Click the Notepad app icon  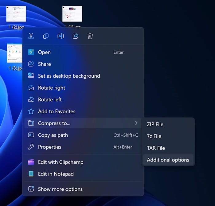31,174
